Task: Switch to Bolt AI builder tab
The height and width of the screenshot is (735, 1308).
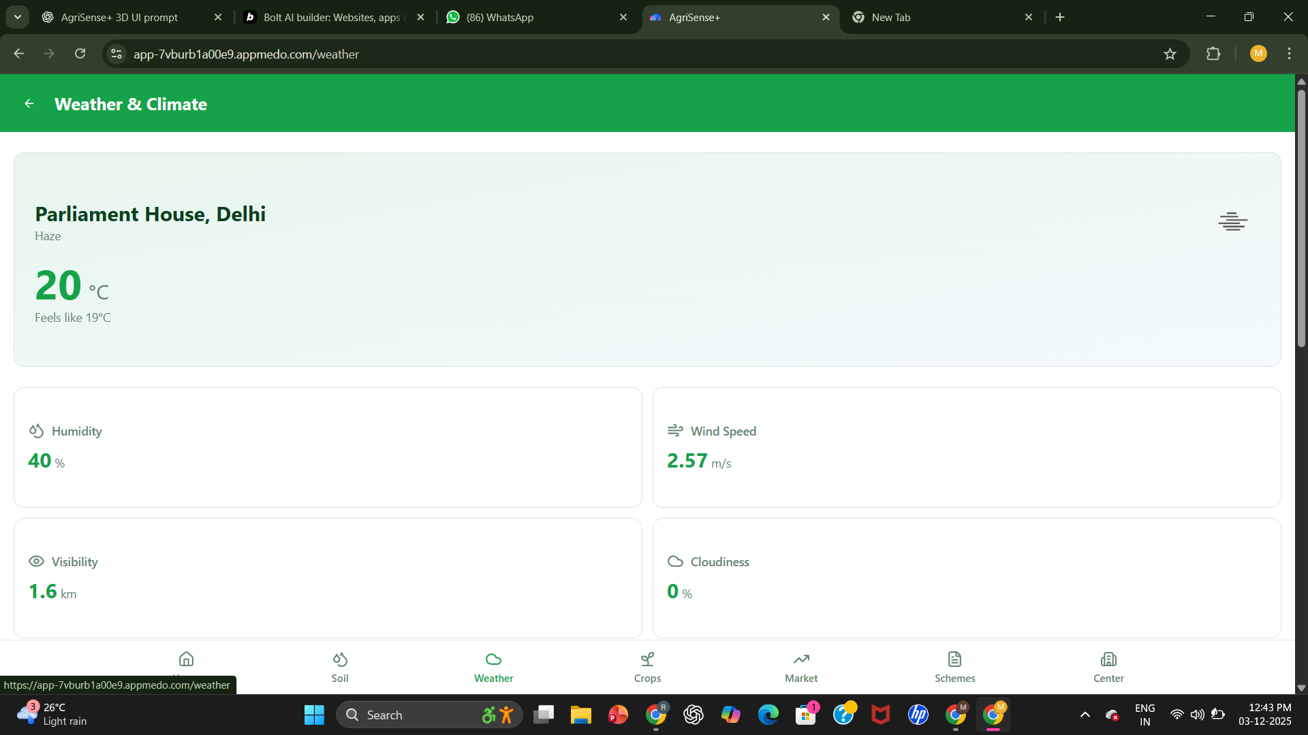Action: tap(330, 17)
